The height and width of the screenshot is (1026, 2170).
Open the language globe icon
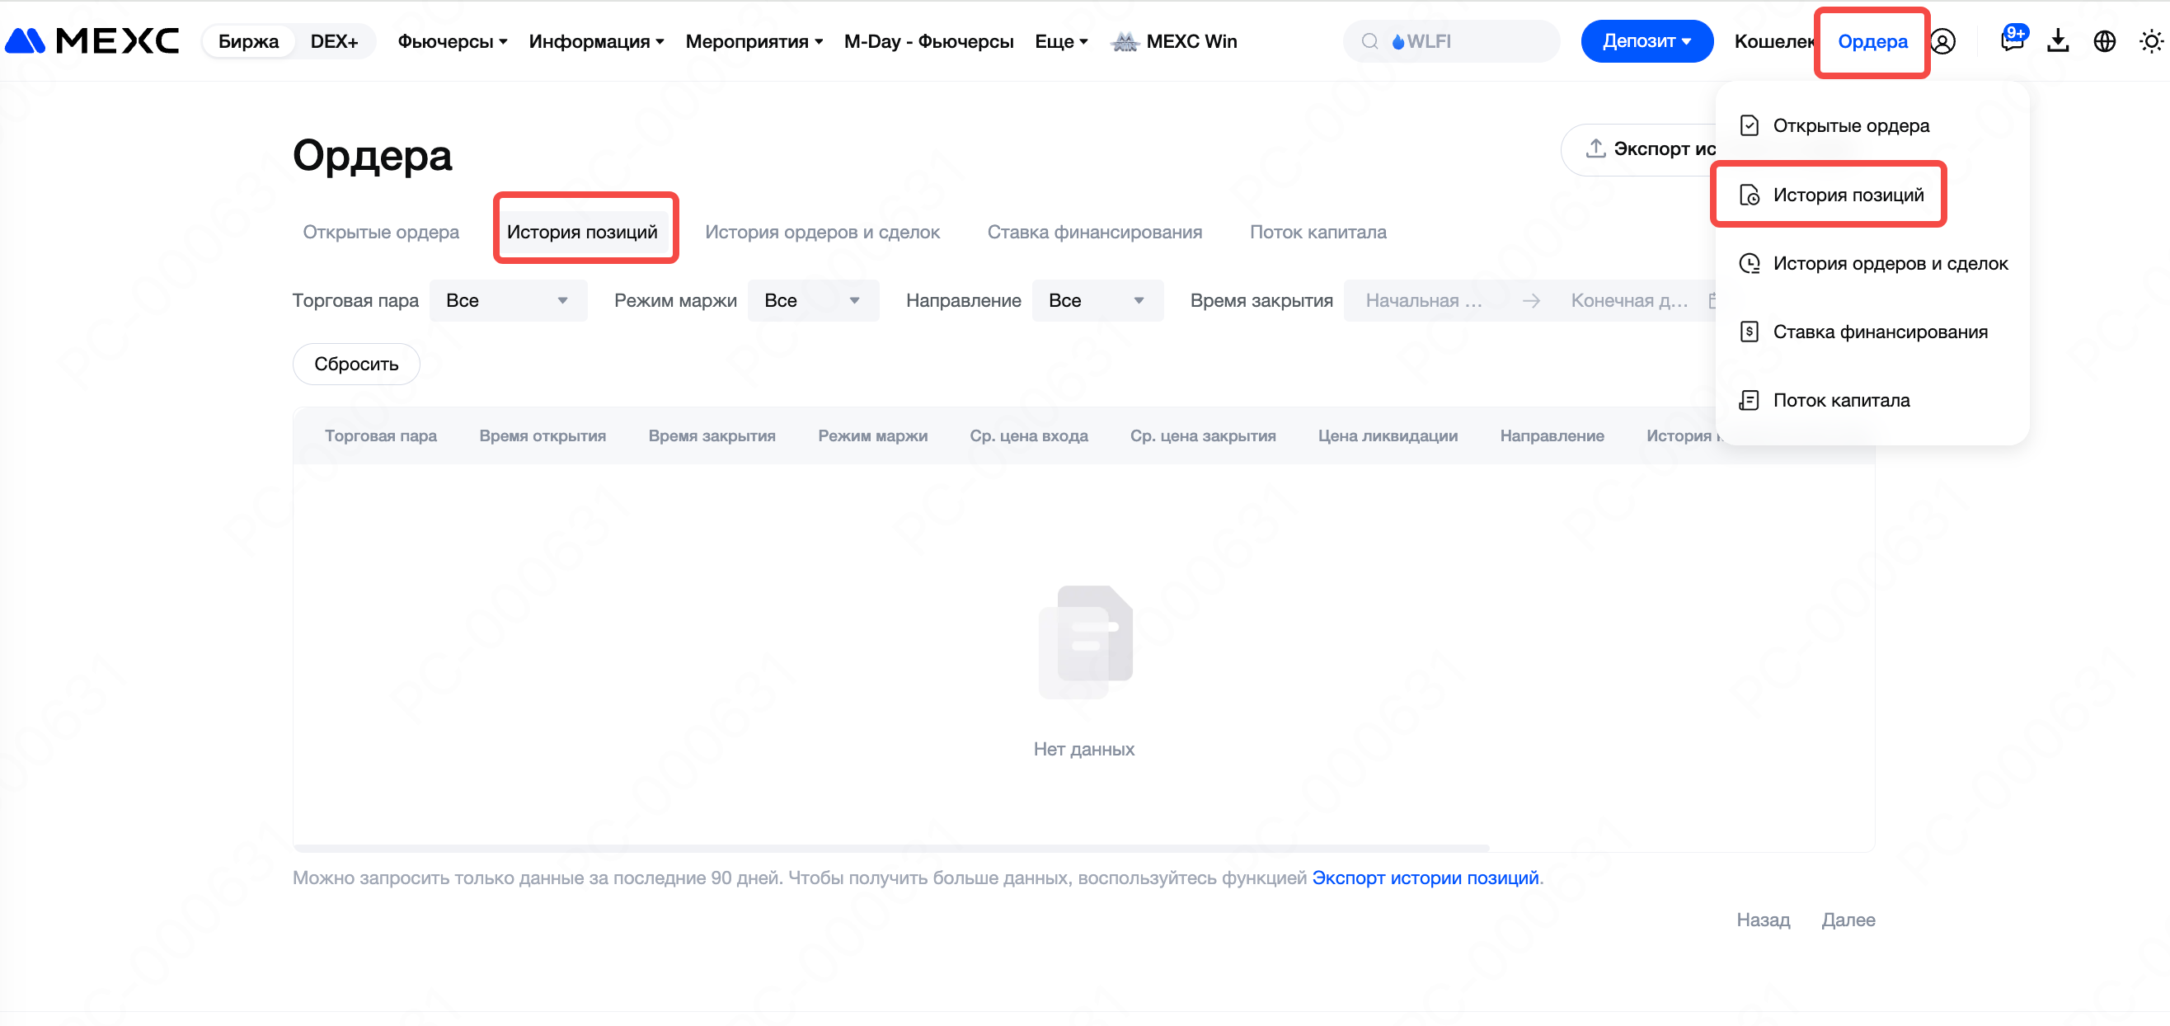(x=2104, y=41)
